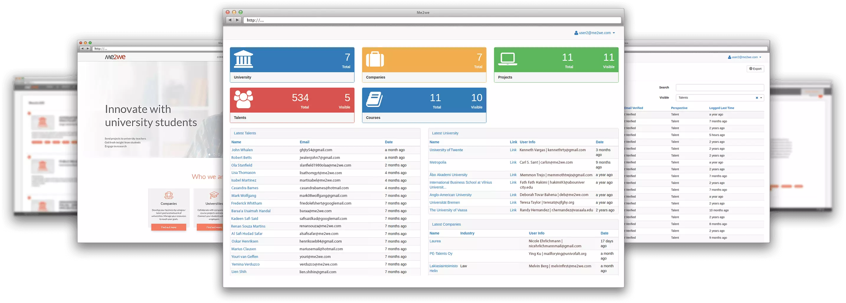Open talent Baraa'a Usaimah Handal
Screen dimensions: 846x303
click(251, 211)
